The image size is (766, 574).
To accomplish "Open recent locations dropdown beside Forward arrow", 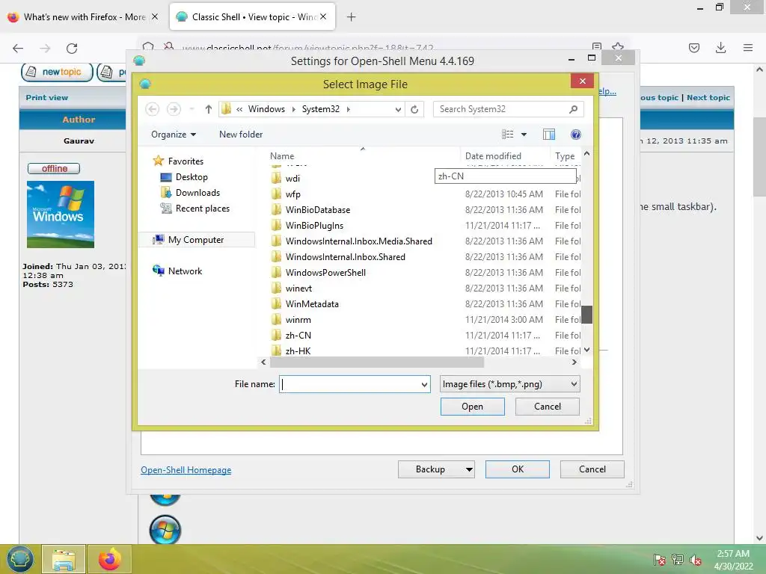I will 191,109.
